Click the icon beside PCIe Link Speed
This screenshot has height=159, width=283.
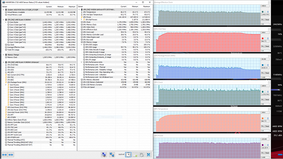click(82, 87)
